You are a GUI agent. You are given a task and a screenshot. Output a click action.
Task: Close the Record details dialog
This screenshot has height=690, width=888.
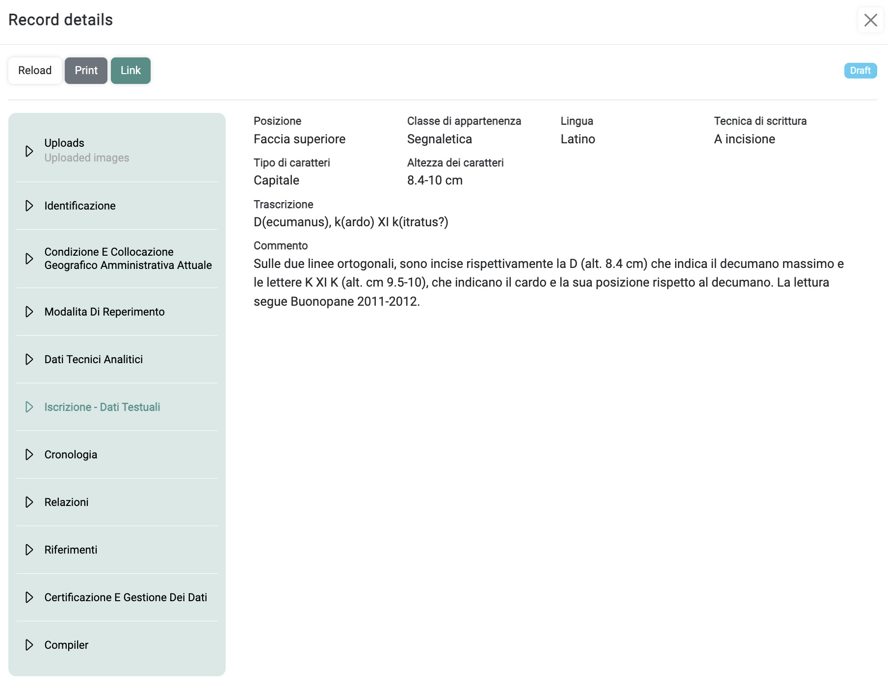(x=870, y=20)
